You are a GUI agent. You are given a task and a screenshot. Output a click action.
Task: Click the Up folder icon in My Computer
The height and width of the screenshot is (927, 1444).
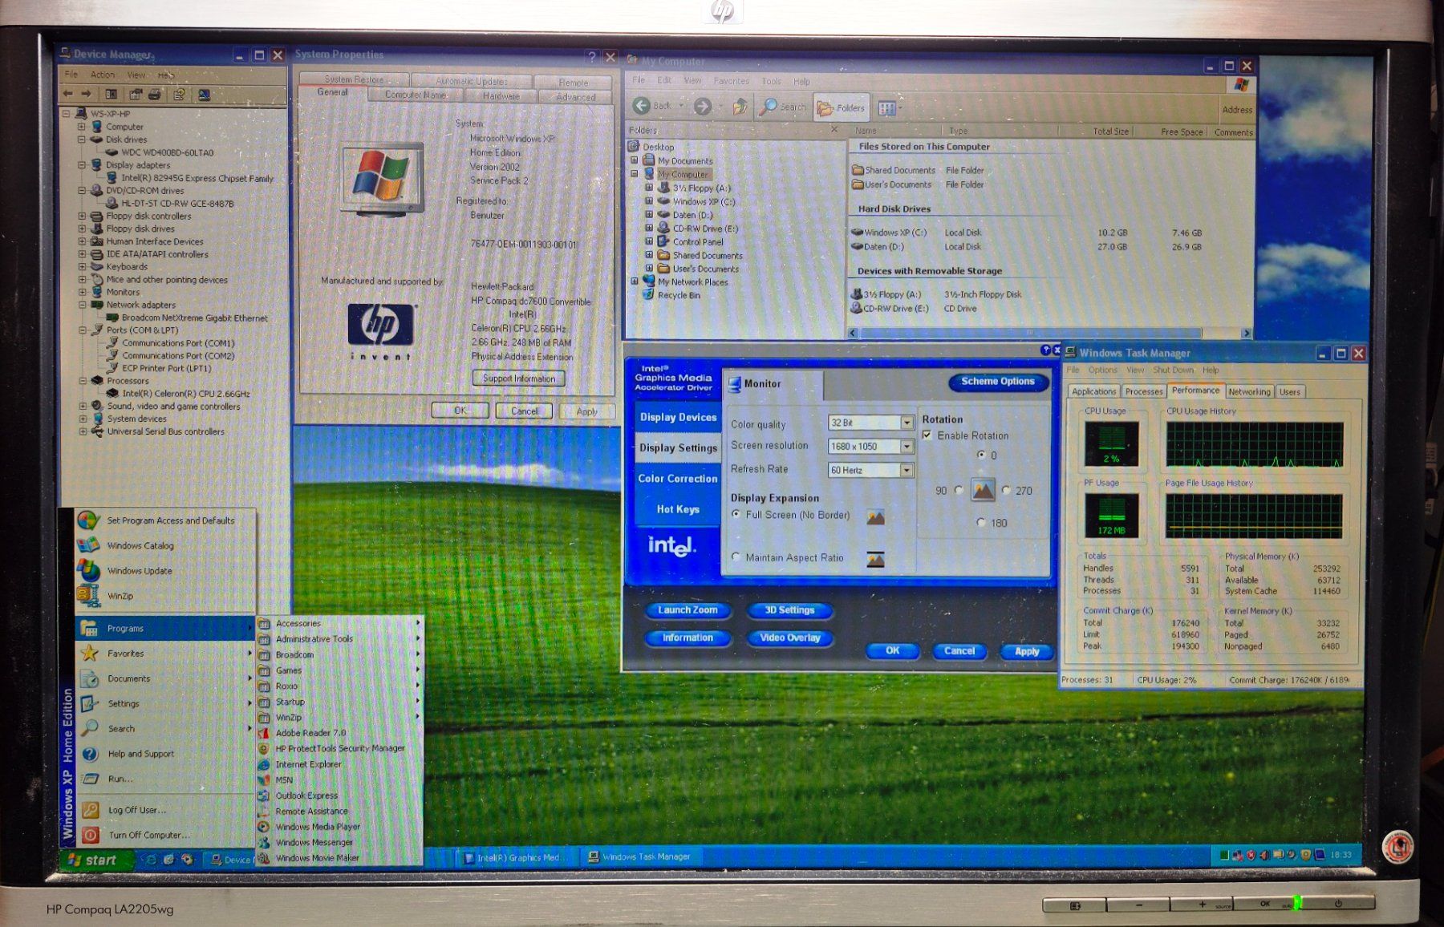[x=740, y=106]
